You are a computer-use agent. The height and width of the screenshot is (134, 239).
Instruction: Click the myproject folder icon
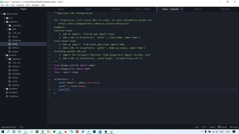point(7,22)
